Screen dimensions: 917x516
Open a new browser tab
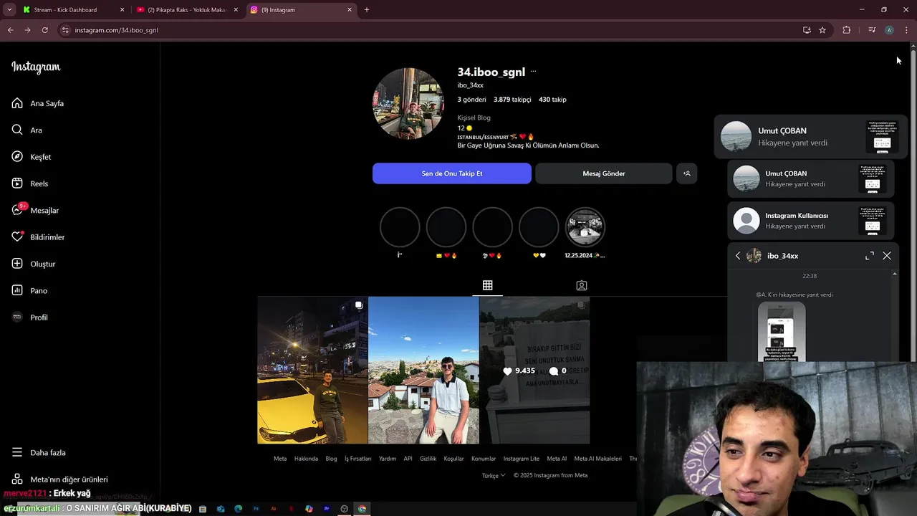click(367, 10)
